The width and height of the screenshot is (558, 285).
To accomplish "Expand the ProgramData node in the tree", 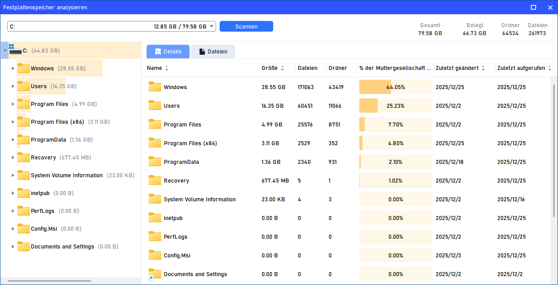I will click(13, 140).
